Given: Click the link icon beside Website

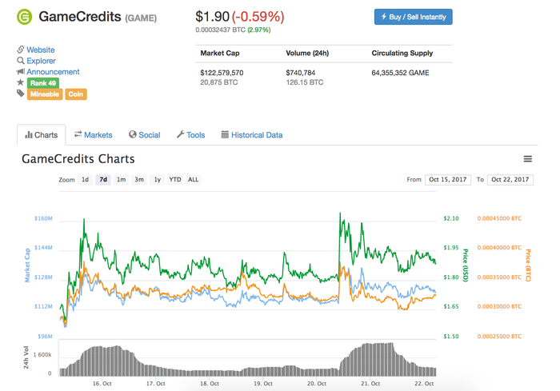Looking at the screenshot, I should pos(21,50).
